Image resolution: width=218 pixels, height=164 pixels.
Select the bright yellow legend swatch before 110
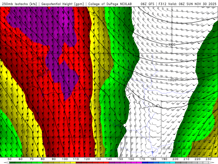point(73,163)
